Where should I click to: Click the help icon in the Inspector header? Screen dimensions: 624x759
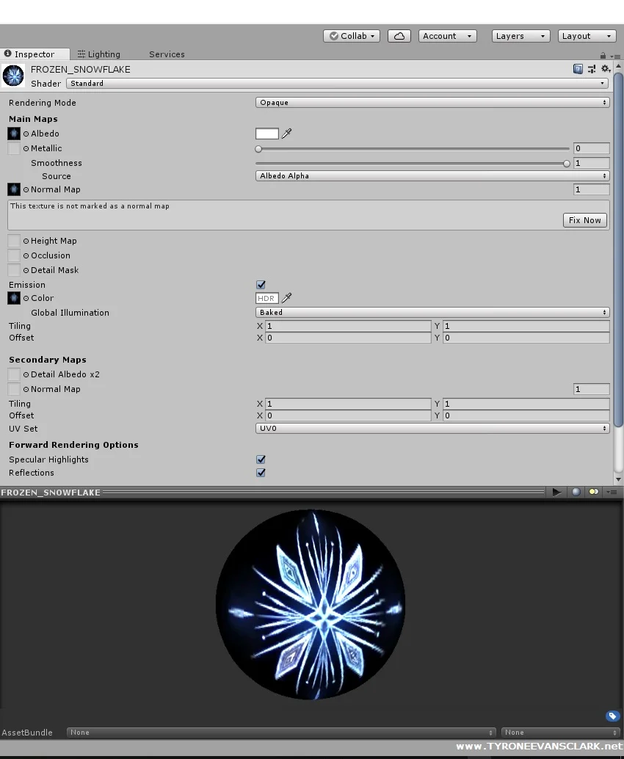coord(578,68)
